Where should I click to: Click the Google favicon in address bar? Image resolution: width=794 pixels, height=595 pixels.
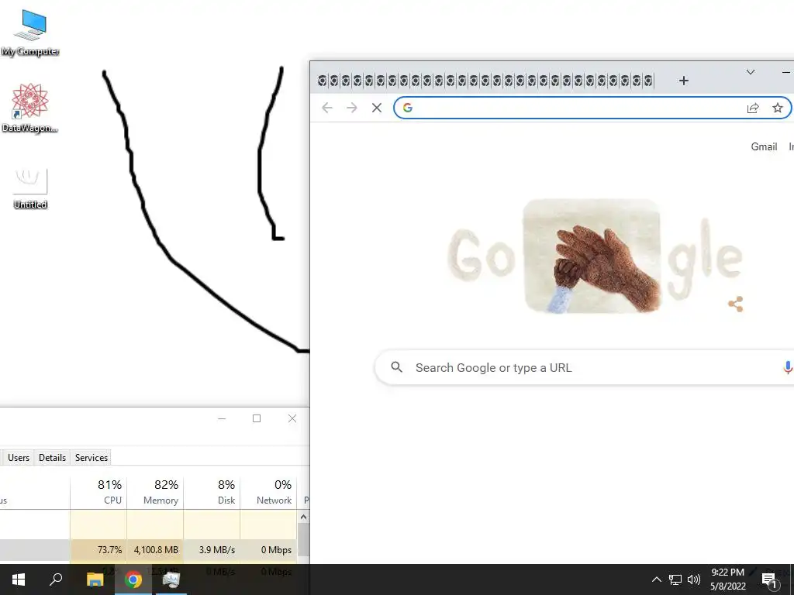coord(408,108)
